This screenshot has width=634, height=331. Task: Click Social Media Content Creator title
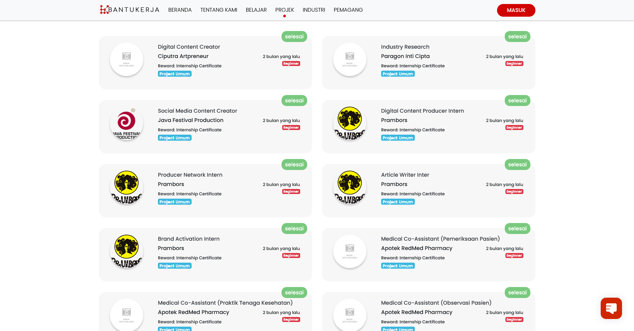(198, 111)
